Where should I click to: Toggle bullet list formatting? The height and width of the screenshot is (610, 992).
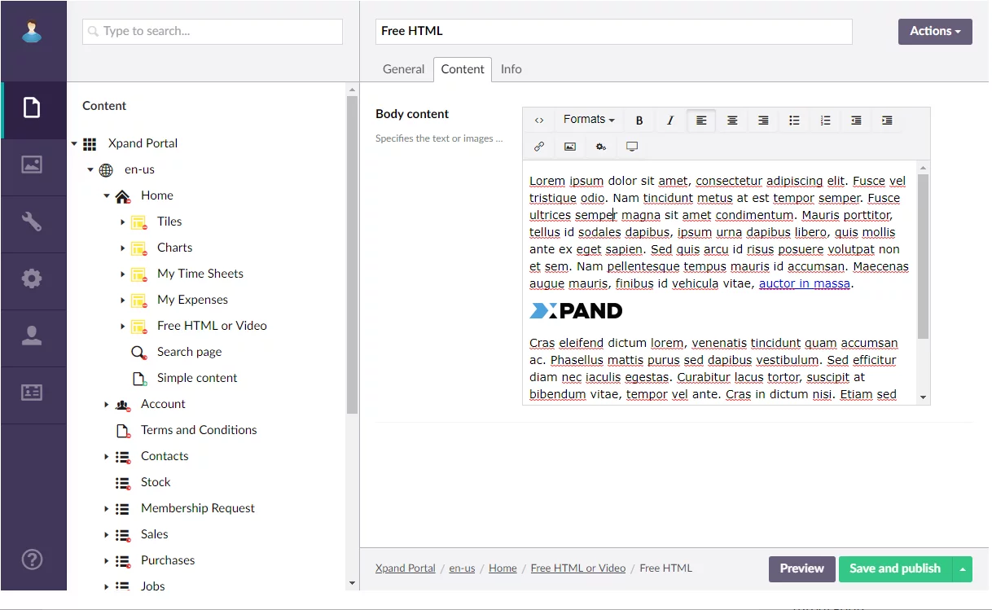pyautogui.click(x=794, y=121)
